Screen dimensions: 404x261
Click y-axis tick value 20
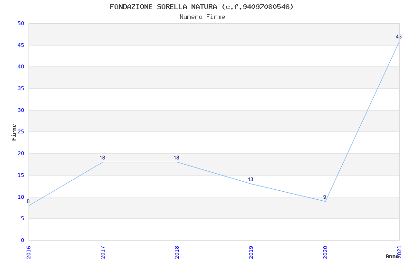pos(21,153)
